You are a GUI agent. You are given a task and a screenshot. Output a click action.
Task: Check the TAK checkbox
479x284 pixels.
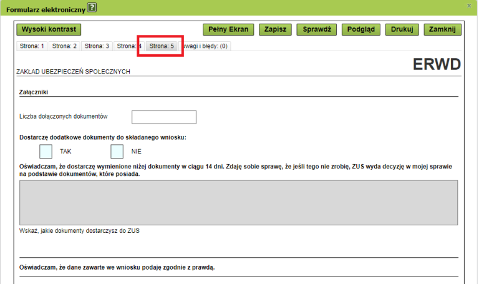pos(46,152)
